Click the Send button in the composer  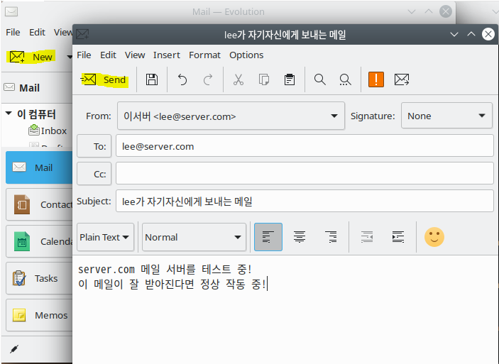coord(104,79)
